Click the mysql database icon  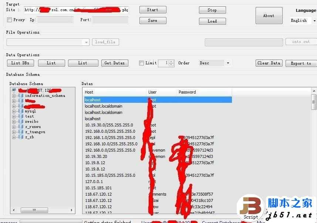tap(21, 111)
